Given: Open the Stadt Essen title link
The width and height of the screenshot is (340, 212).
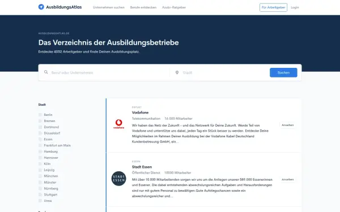Looking at the screenshot, I should click(142, 167).
